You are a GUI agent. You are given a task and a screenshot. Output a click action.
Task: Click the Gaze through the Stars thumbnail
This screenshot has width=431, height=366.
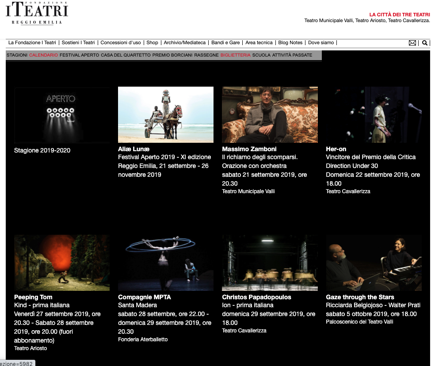374,263
